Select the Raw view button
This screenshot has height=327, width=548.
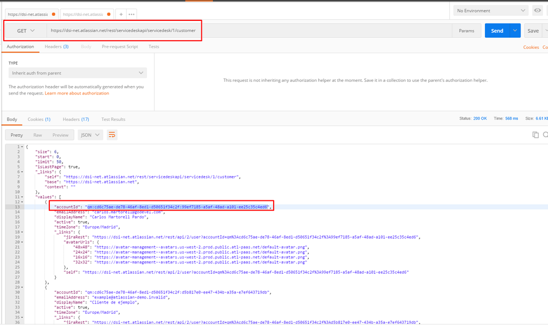pos(37,135)
